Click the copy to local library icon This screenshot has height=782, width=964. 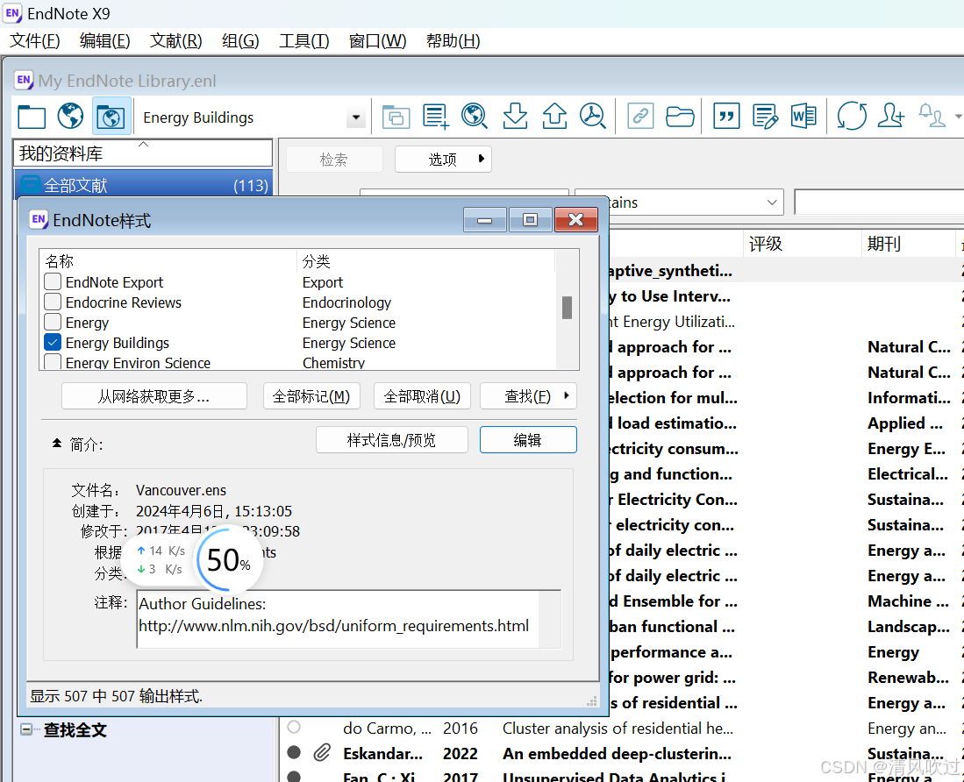pyautogui.click(x=396, y=116)
